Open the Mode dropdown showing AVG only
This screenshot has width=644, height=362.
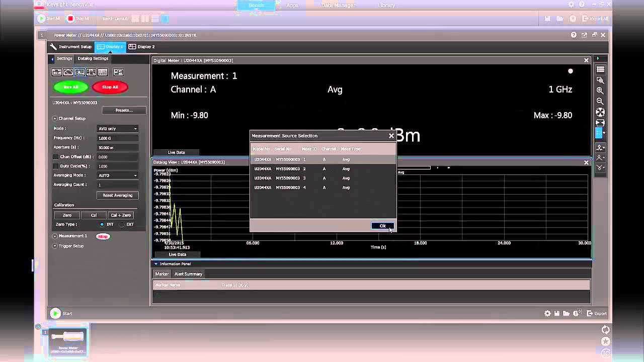pyautogui.click(x=117, y=129)
